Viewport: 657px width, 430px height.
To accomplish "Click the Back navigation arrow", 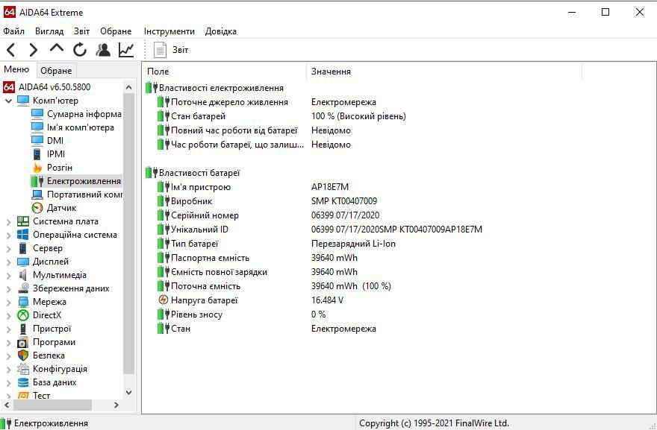I will (11, 50).
